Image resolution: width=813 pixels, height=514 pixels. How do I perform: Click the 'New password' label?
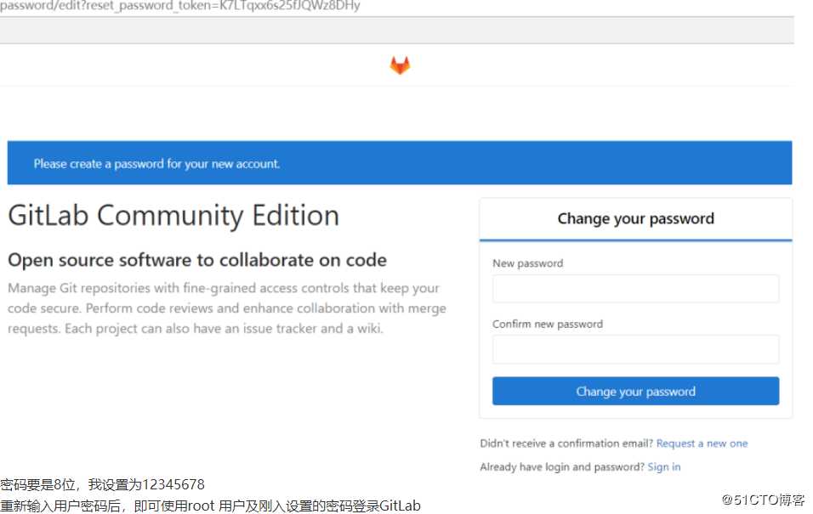[527, 263]
